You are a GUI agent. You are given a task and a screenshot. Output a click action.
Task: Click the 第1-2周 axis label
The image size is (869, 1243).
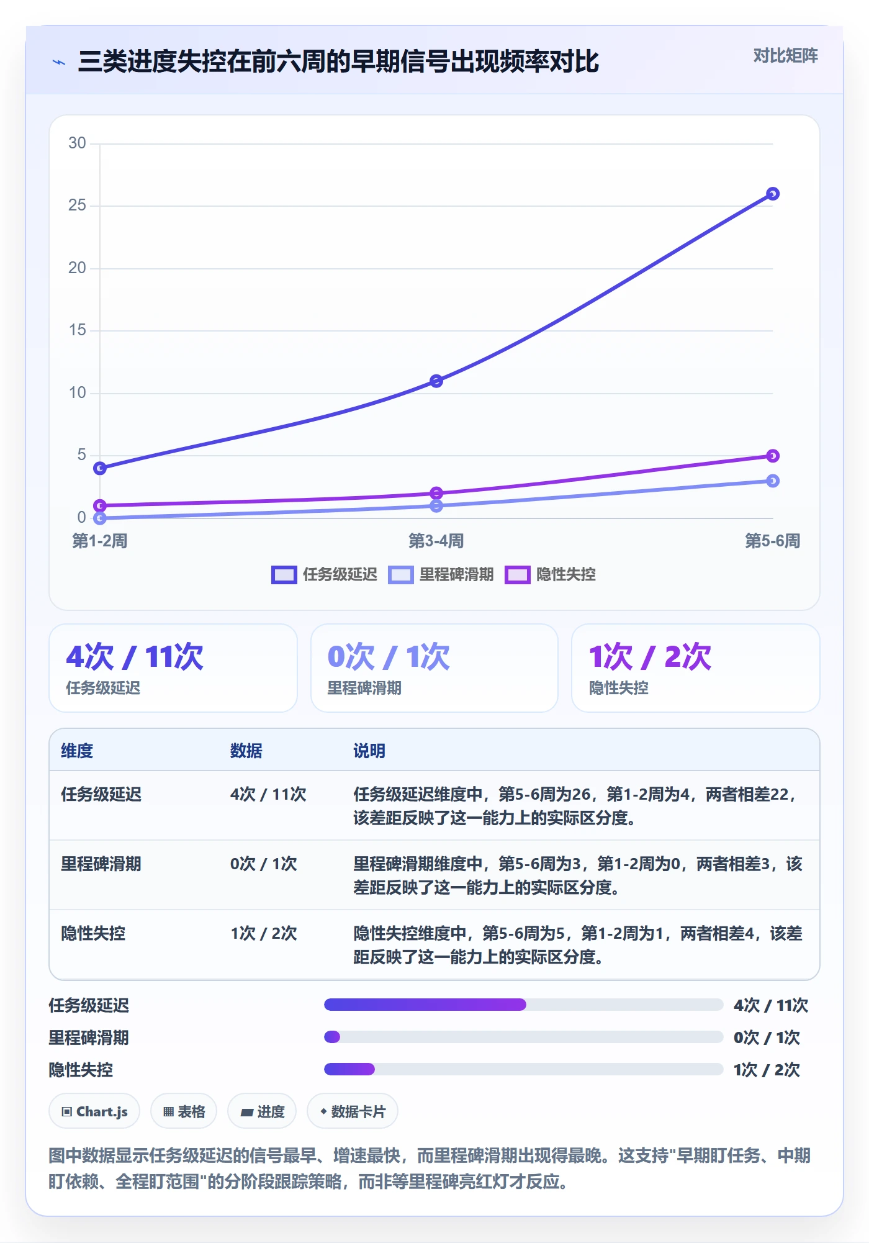point(100,541)
